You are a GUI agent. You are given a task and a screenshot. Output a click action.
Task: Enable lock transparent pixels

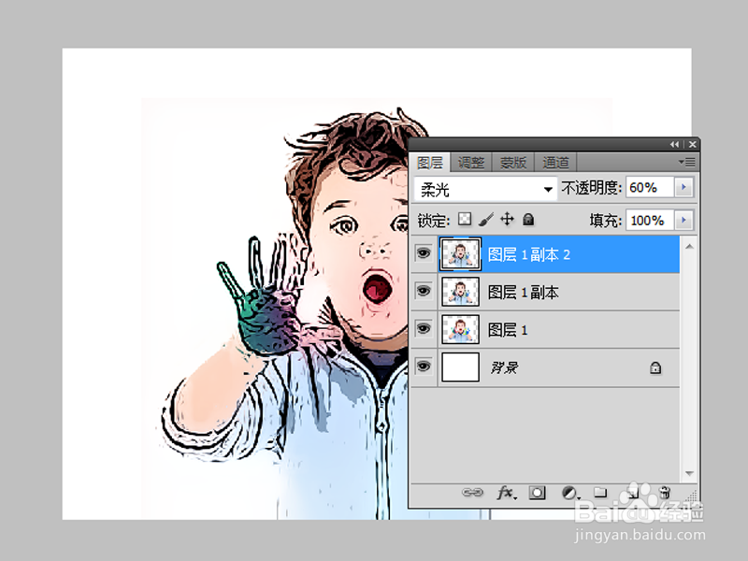[x=464, y=219]
